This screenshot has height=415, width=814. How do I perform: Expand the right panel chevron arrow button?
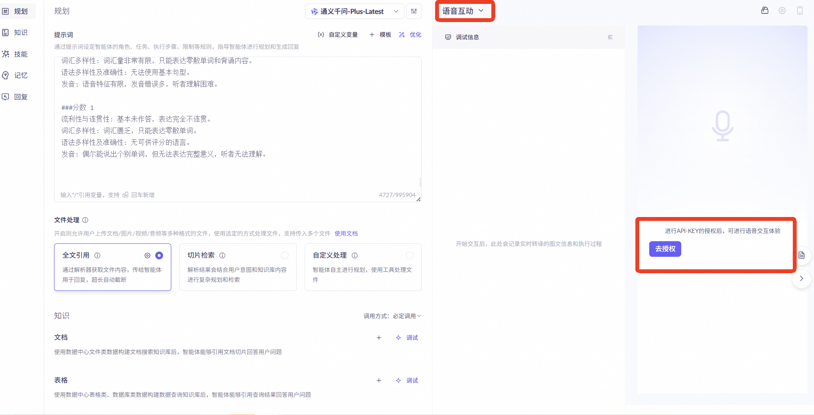click(801, 279)
